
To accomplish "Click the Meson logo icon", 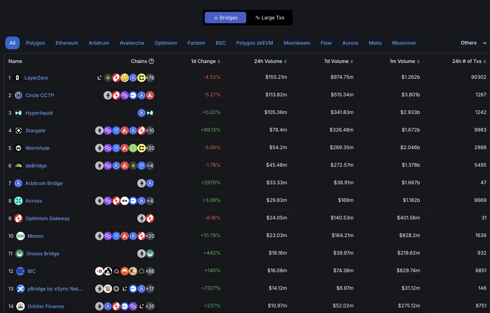I will pyautogui.click(x=20, y=236).
